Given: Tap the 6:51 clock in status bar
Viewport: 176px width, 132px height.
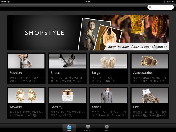Looking at the screenshot, I should click(88, 2).
